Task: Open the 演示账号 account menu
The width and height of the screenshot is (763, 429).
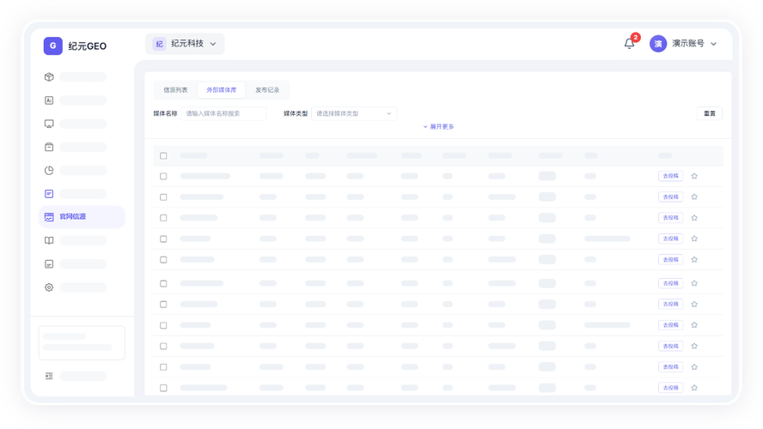Action: [x=683, y=44]
